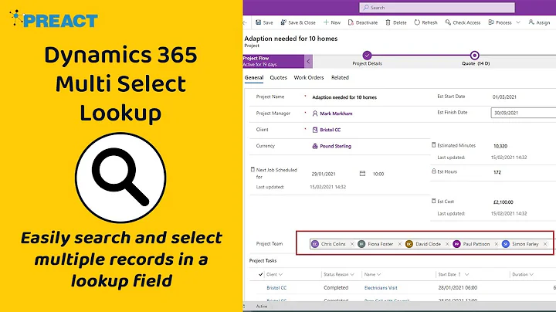The image size is (556, 312).
Task: Open the Name column dropdown
Action: [378, 274]
